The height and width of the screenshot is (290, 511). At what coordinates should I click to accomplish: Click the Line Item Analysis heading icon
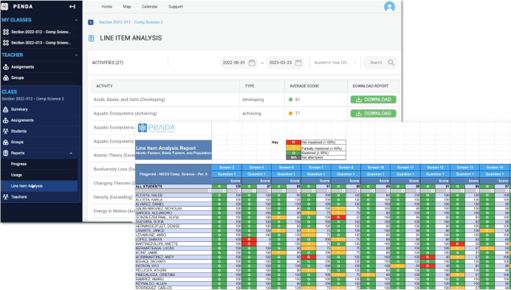tap(92, 38)
